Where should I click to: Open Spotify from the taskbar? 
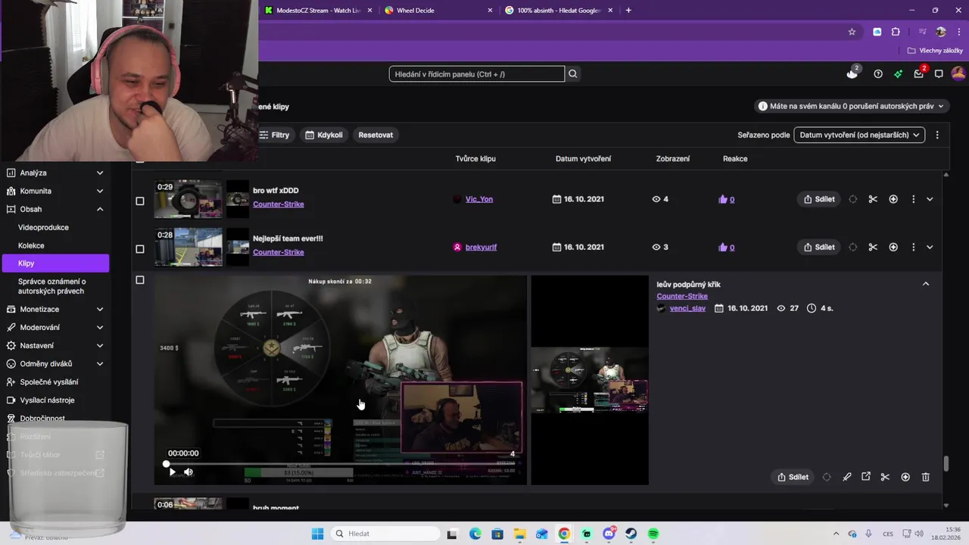653,534
